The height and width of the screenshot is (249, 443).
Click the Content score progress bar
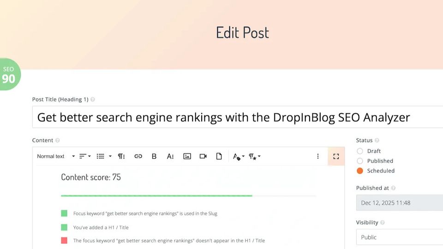tap(188, 196)
